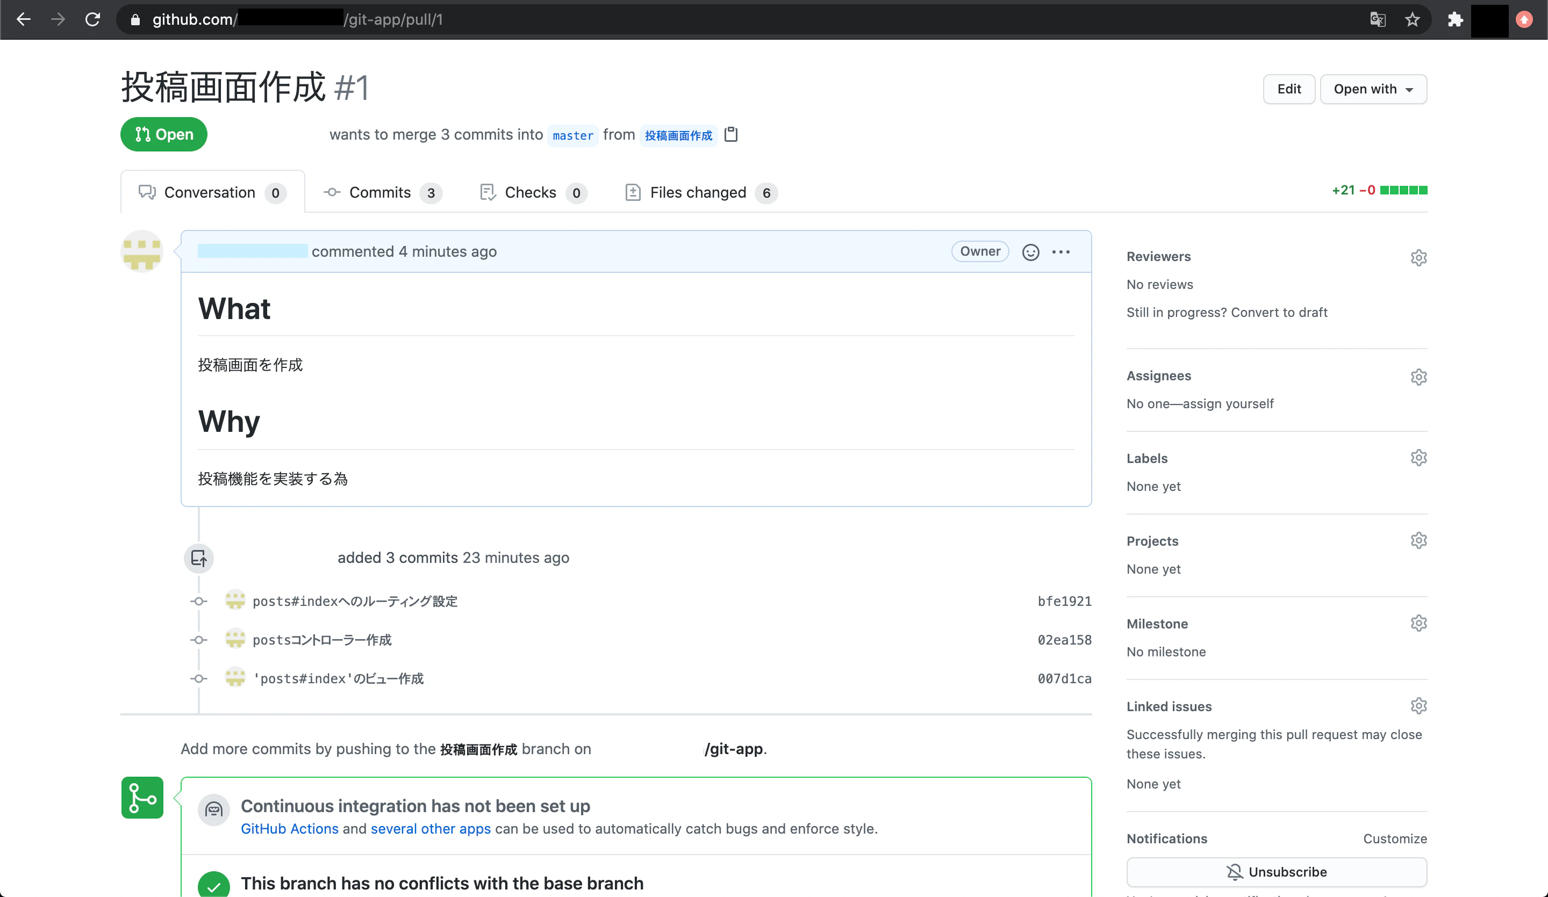Screen dimensions: 1548x897
Task: Open Milestone selection menu gear
Action: tap(1418, 623)
